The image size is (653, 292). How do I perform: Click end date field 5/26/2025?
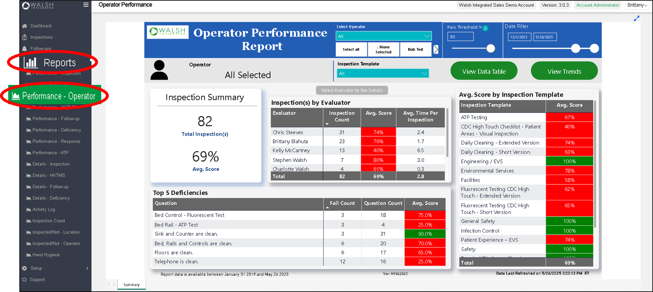tap(545, 37)
